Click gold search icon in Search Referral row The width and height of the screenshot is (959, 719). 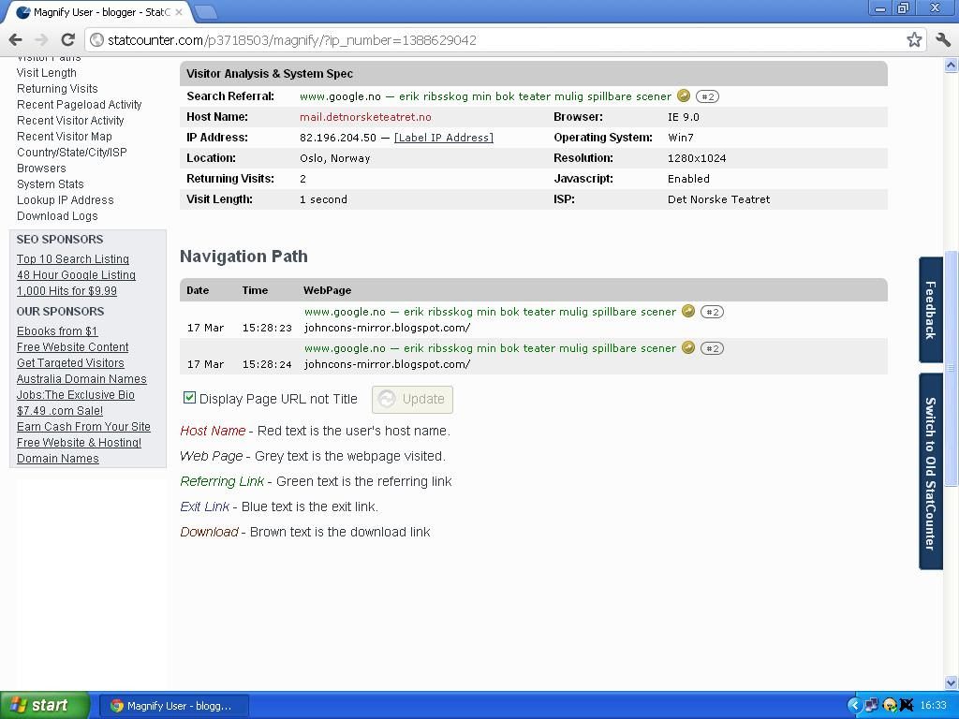(684, 96)
